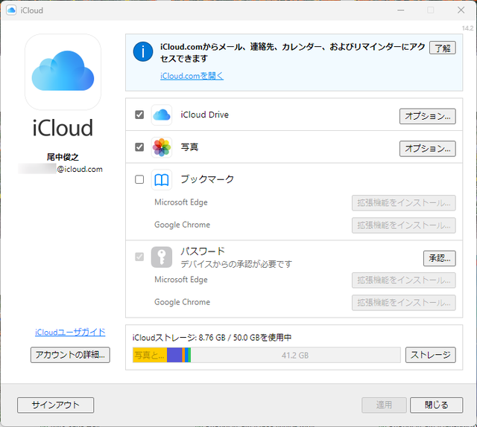The width and height of the screenshot is (477, 427).
Task: Open the iCloudユーザガイド link
Action: (70, 333)
